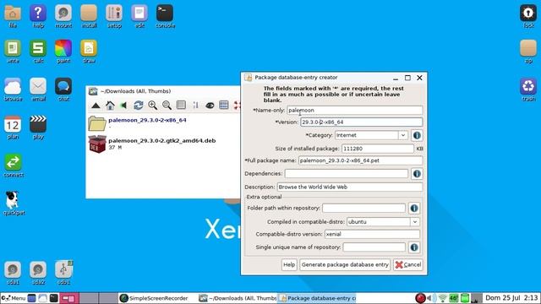Click the installed package size field
Viewport: 541px width, 304px height.
[x=378, y=149]
